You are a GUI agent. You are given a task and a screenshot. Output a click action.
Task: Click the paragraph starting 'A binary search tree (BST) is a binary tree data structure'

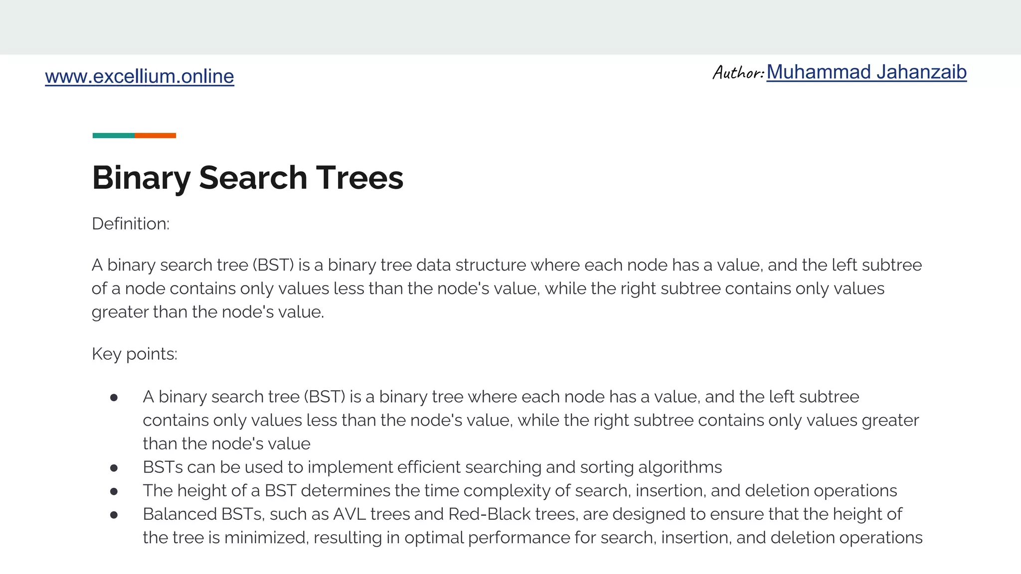(507, 288)
